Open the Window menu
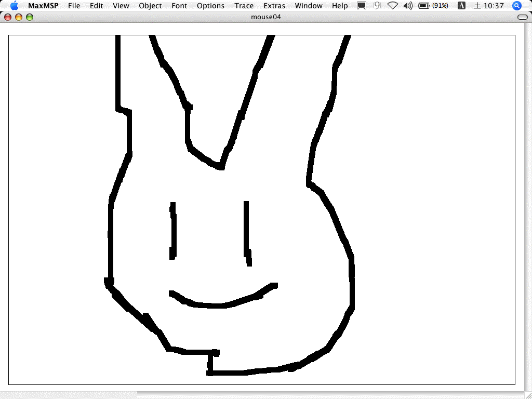 [x=309, y=6]
